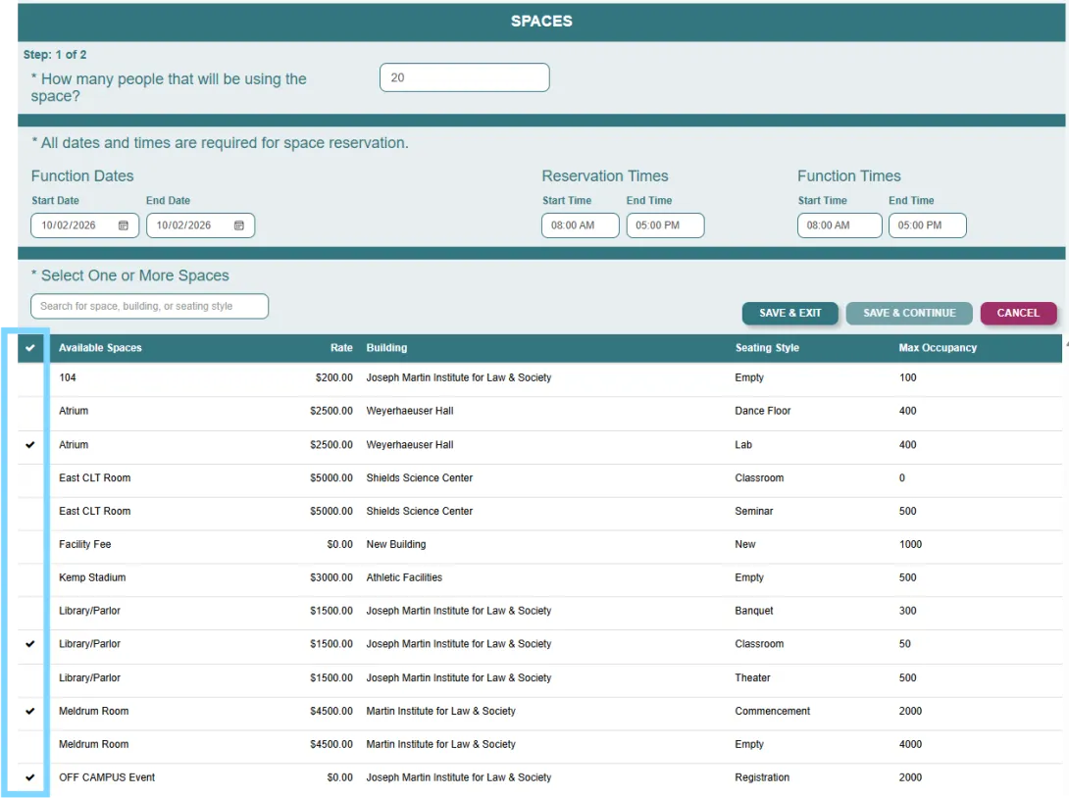Click the $200.00 rate cell

click(x=334, y=377)
